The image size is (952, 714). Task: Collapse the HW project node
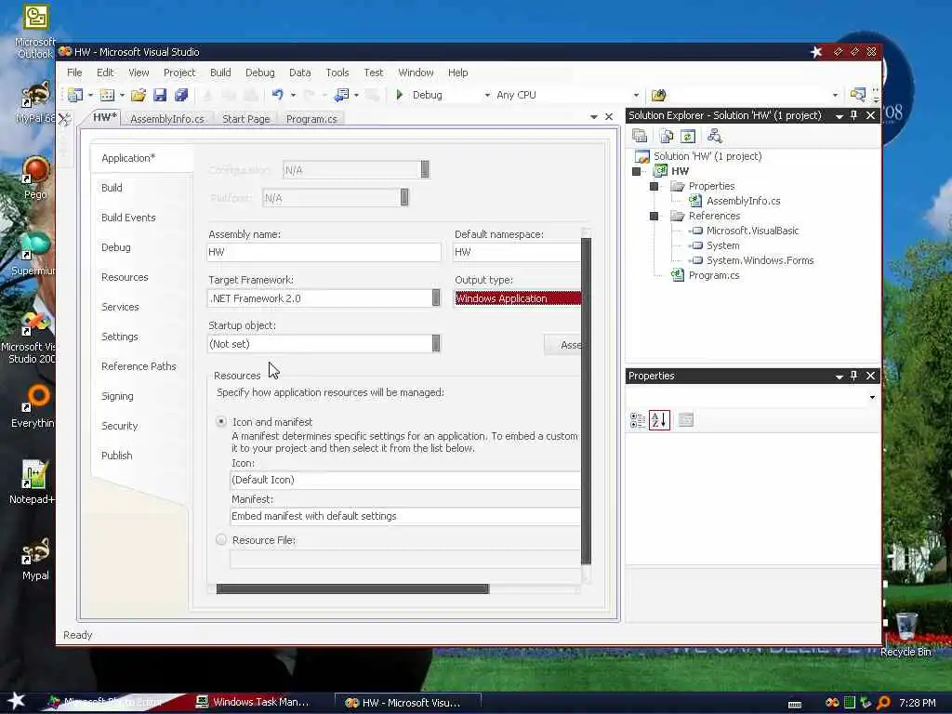point(636,171)
